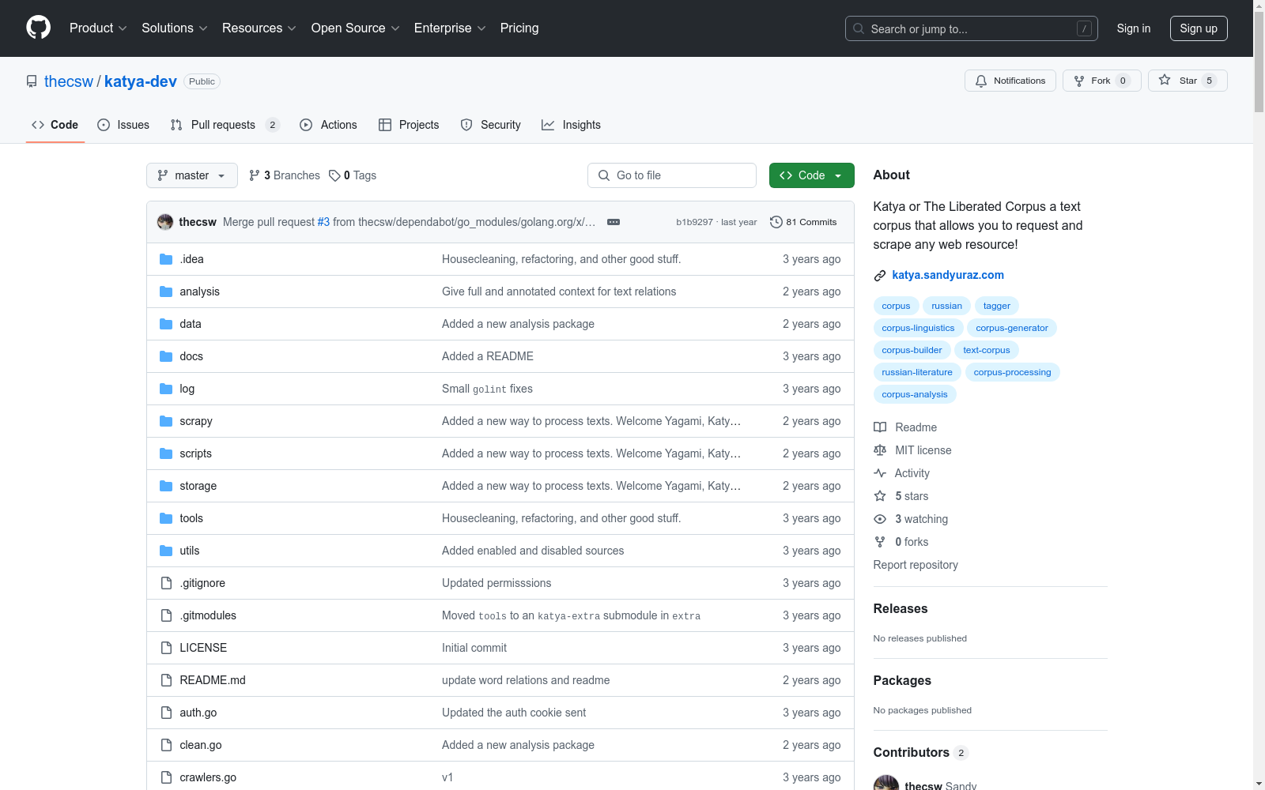Click the Report repository link
Viewport: 1265px width, 790px height.
coord(916,565)
